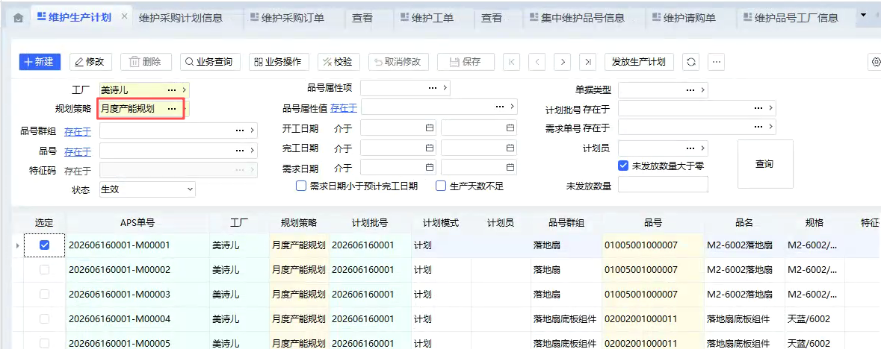The image size is (881, 349).
Task: Open the 开工日期 end date calendar picker
Action: (x=510, y=128)
